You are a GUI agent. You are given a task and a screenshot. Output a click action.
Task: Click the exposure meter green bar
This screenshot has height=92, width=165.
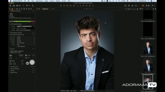tap(22, 21)
